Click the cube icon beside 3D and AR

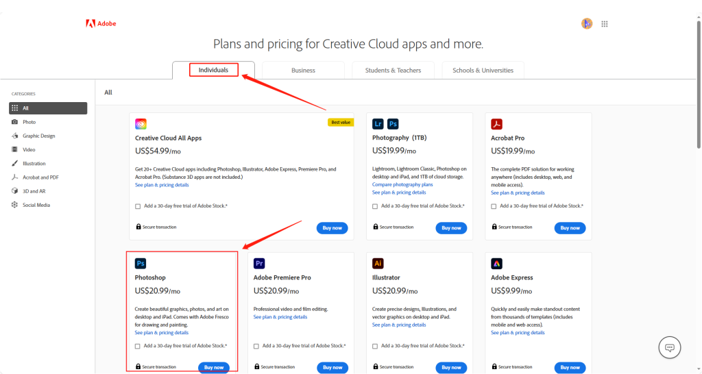coord(15,191)
